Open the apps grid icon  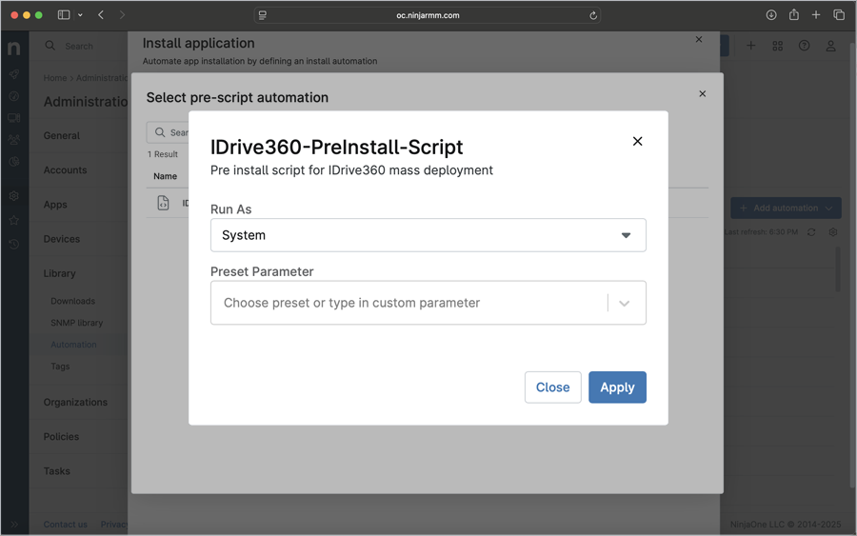[777, 46]
